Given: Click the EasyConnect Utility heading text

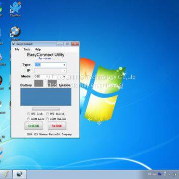Looking at the screenshot, I should point(46,55).
